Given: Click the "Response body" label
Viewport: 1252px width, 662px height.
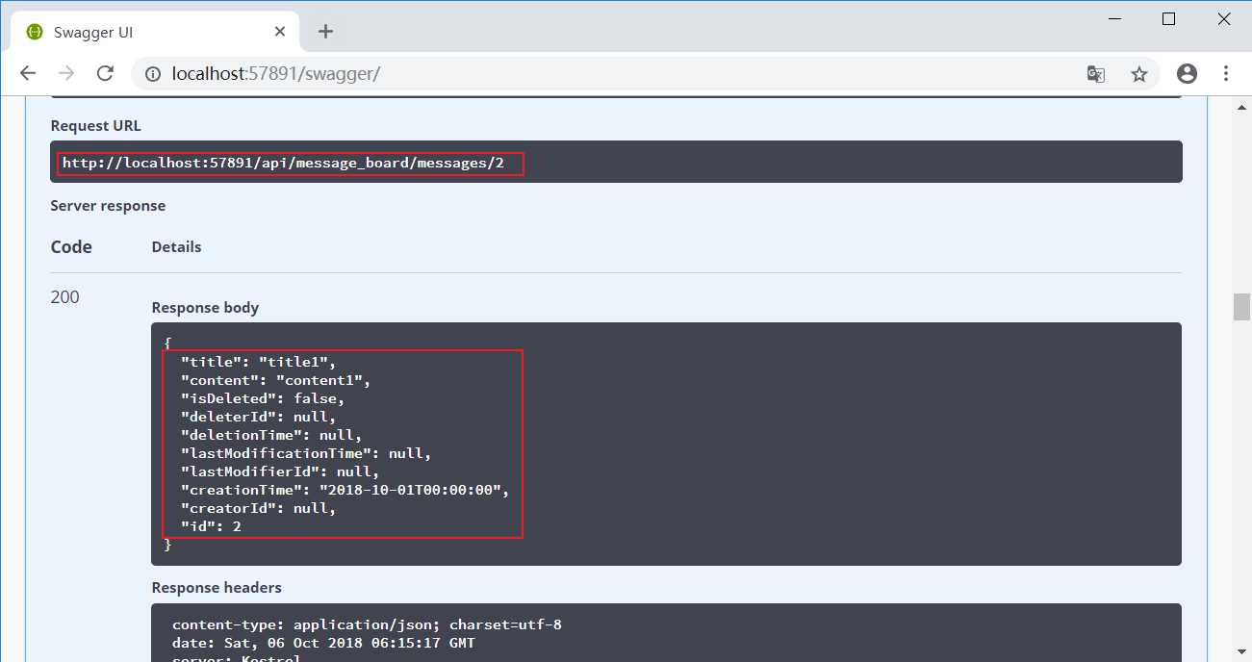Looking at the screenshot, I should pyautogui.click(x=205, y=308).
